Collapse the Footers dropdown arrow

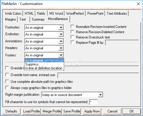(61, 55)
